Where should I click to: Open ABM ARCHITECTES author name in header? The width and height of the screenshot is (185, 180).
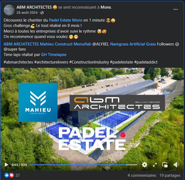[34, 7]
